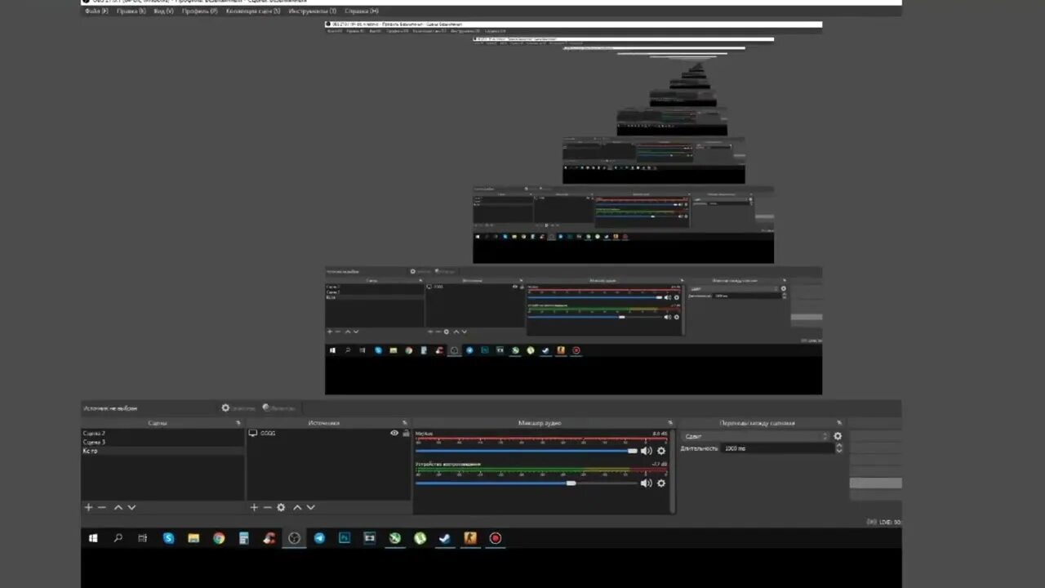Open the Вид menu
Viewport: 1045px width, 588px height.
(163, 11)
